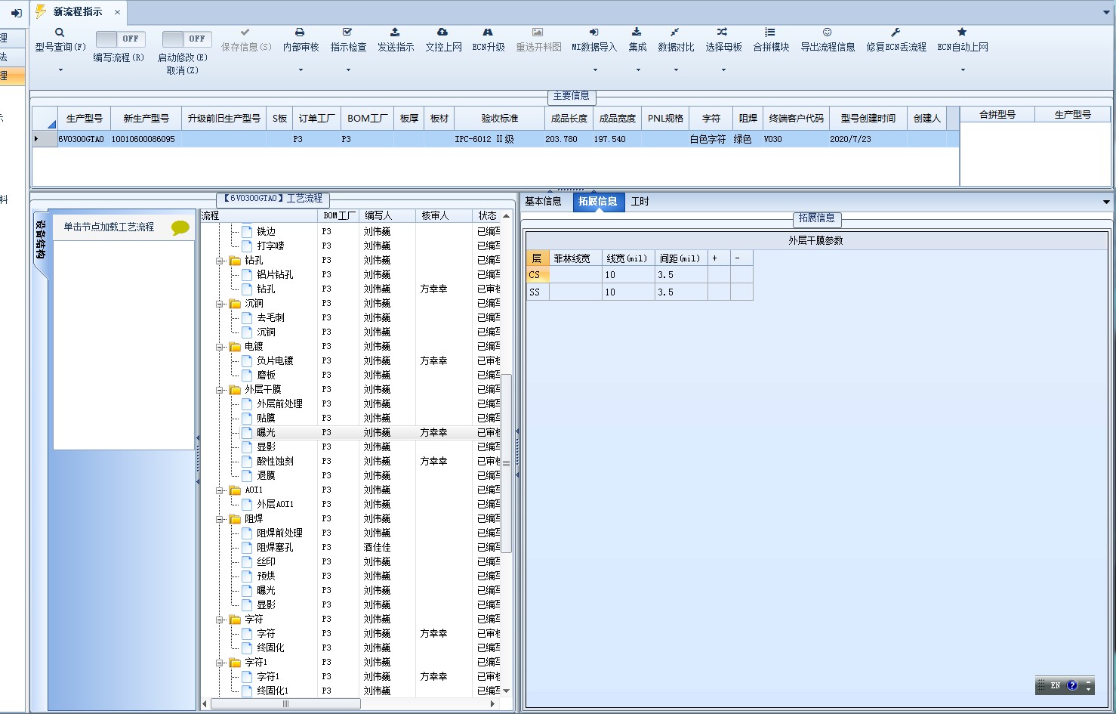Click the 选择母板 shuffle icon
This screenshot has width=1116, height=714.
[x=723, y=32]
